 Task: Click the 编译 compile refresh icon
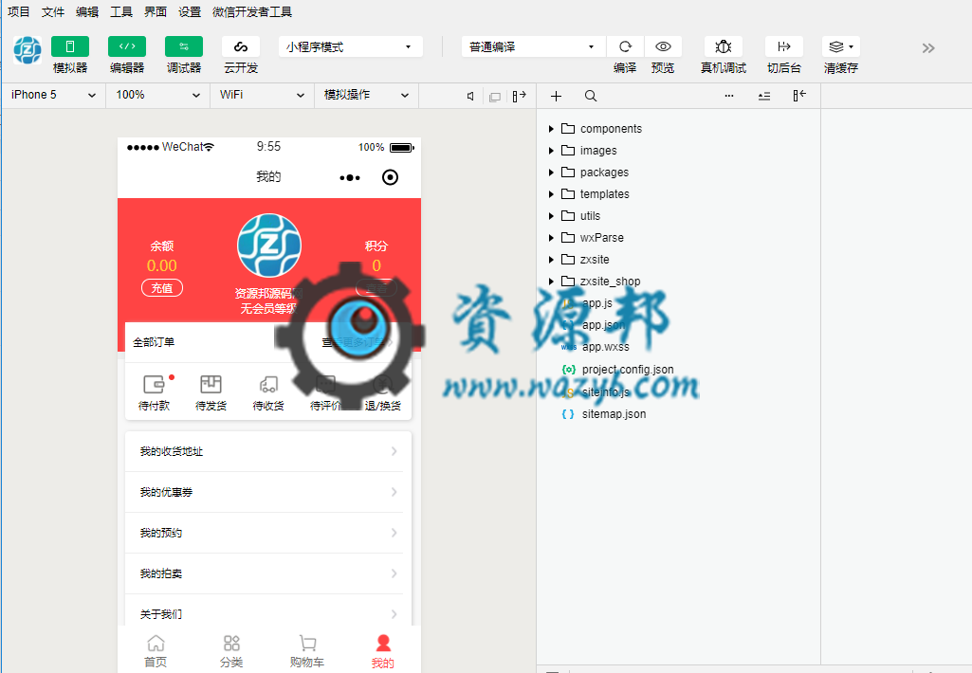(625, 46)
